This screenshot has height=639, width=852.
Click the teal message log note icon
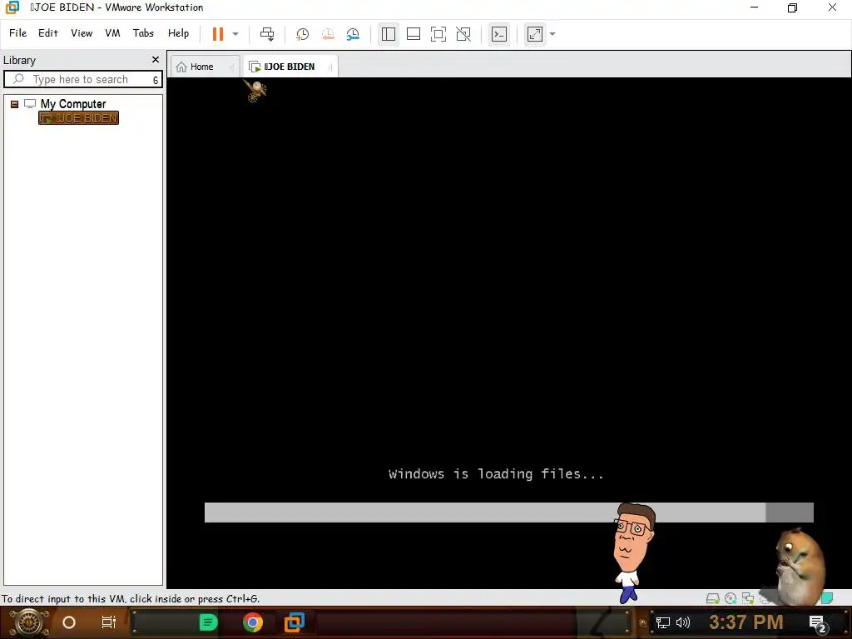(x=826, y=598)
